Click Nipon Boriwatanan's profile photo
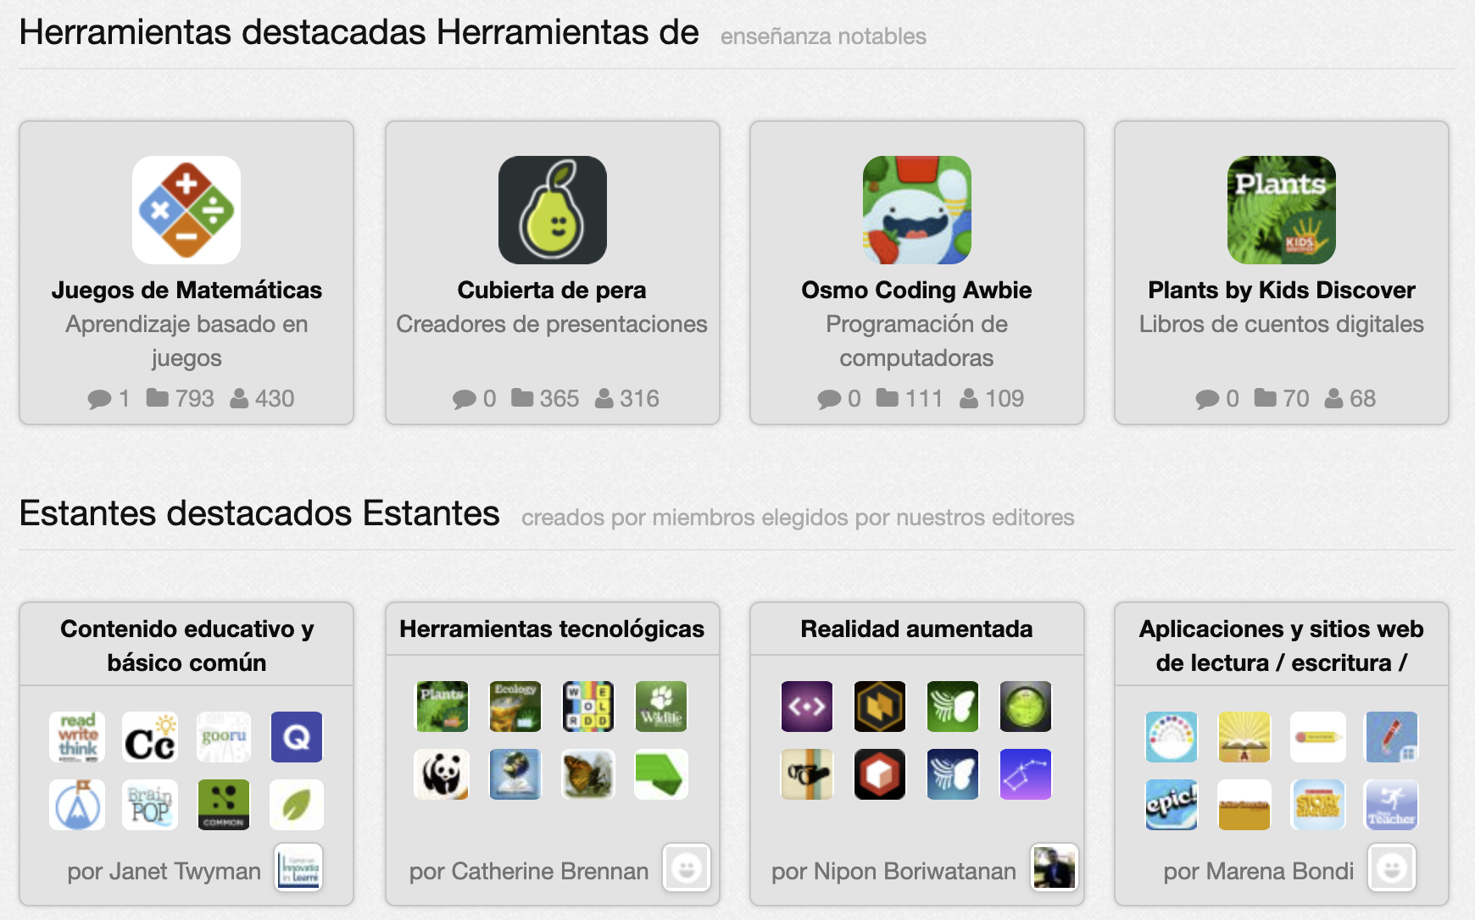The height and width of the screenshot is (920, 1475). 1055,868
